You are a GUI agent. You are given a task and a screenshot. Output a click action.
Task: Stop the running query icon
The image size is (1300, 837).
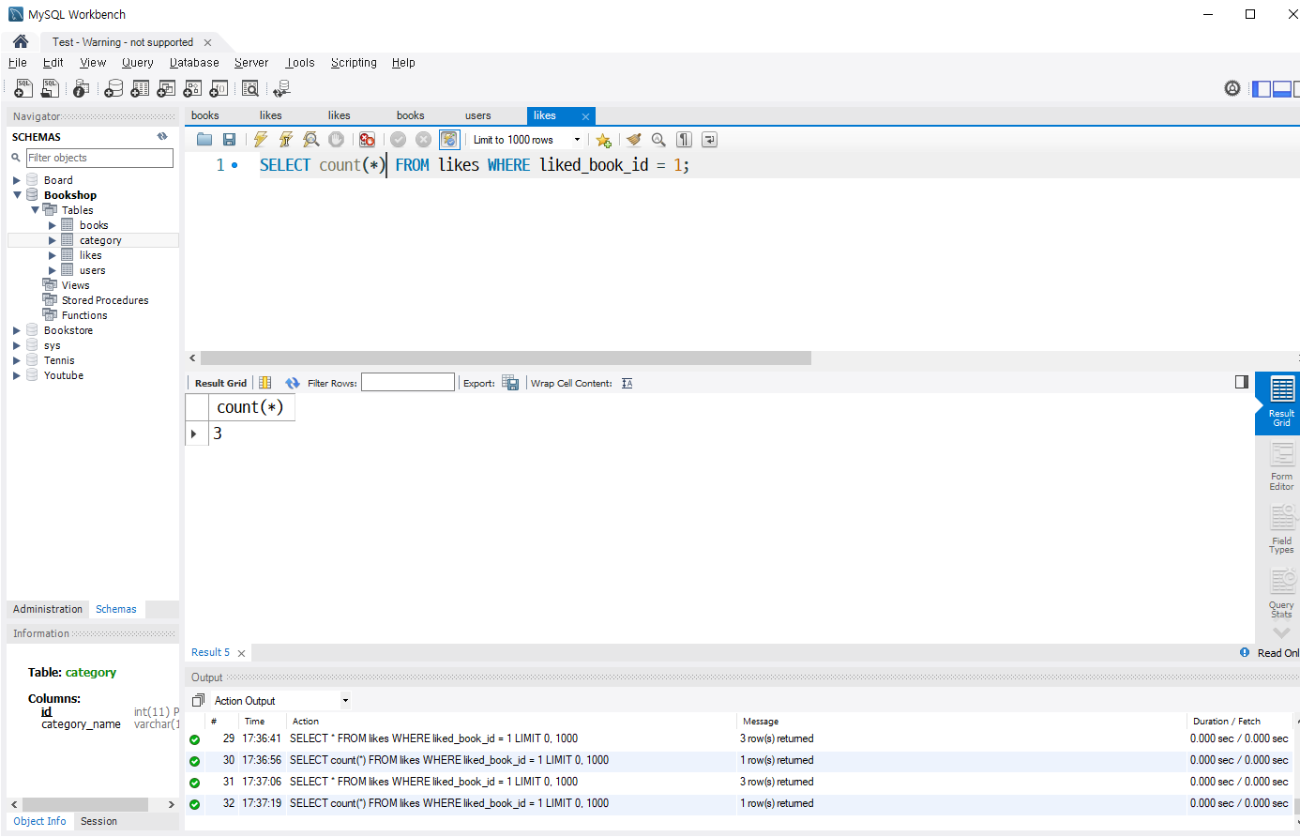coord(336,140)
